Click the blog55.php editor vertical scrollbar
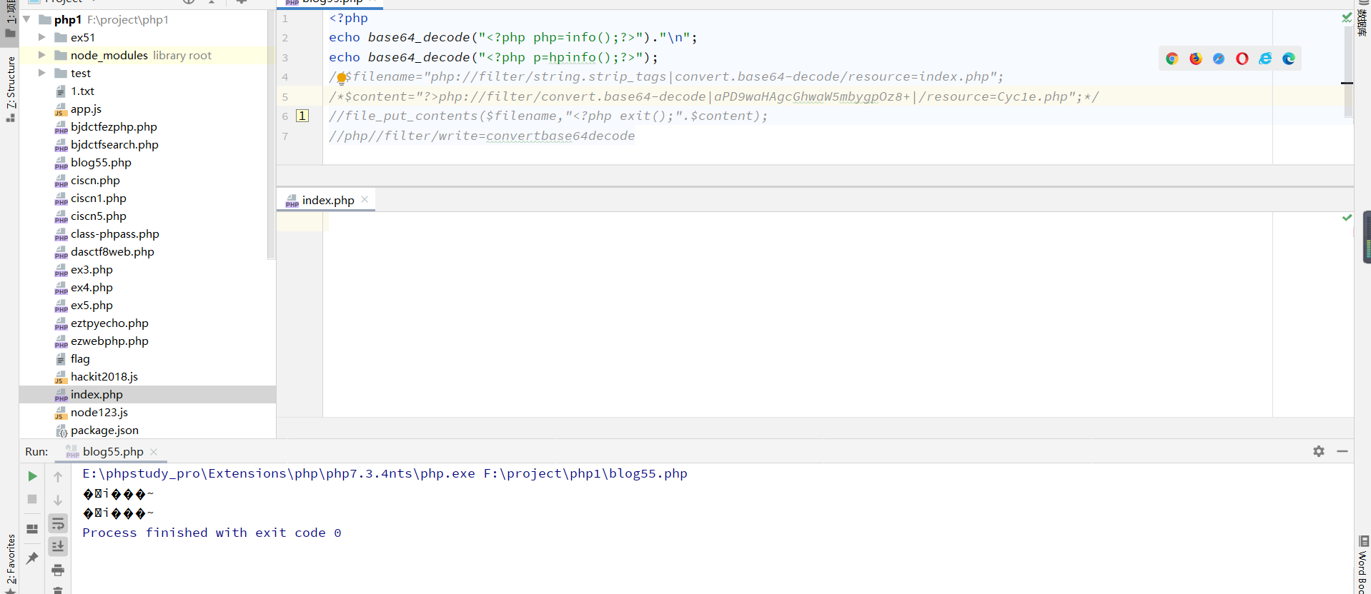The width and height of the screenshot is (1371, 594). 1348,71
